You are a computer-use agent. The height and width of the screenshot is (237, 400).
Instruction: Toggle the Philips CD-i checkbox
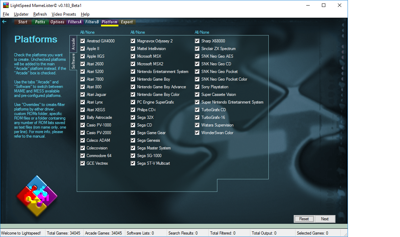pos(133,110)
